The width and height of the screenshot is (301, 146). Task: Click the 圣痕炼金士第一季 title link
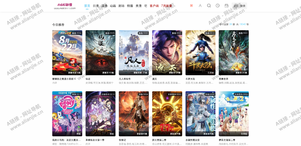tap(95, 140)
